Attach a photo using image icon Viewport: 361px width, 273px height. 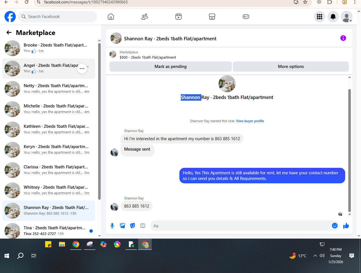(122, 226)
